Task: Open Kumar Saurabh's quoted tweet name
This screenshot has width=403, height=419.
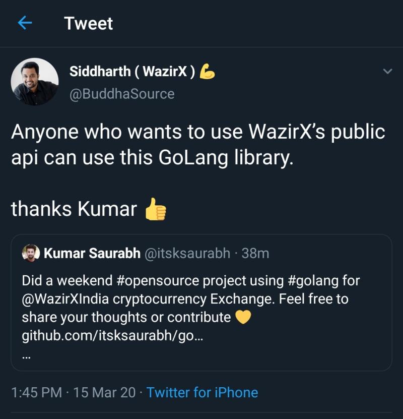Action: (92, 253)
